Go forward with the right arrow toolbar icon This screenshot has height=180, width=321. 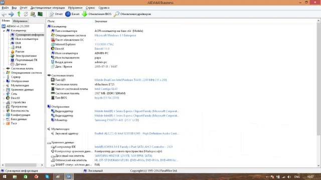point(11,14)
